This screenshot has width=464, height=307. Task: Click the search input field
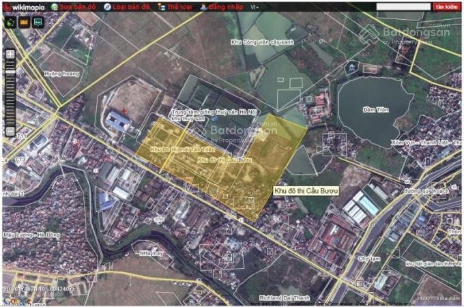tap(403, 7)
